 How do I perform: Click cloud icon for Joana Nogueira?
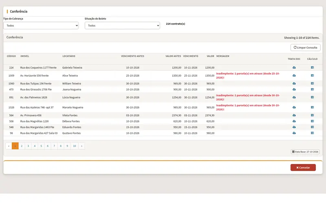coord(294,89)
